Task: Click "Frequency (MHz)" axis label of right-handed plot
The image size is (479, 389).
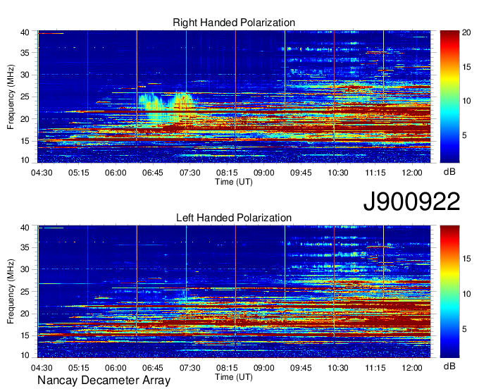Action: (x=11, y=97)
